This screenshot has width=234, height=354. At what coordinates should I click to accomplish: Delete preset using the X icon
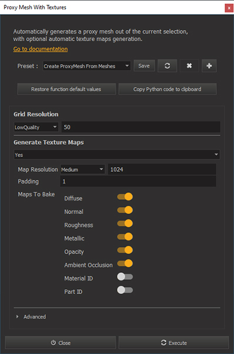click(189, 66)
